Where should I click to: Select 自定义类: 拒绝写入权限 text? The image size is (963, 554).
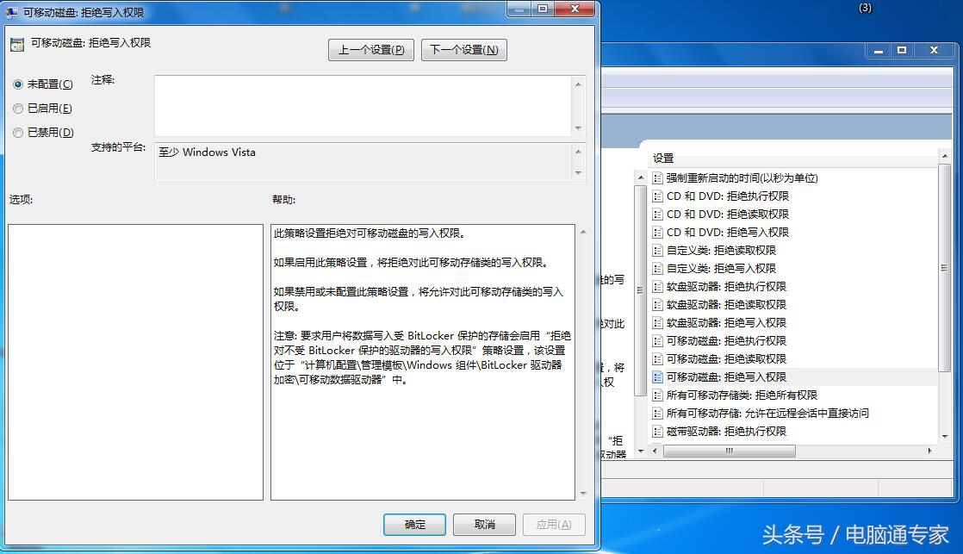pos(721,269)
